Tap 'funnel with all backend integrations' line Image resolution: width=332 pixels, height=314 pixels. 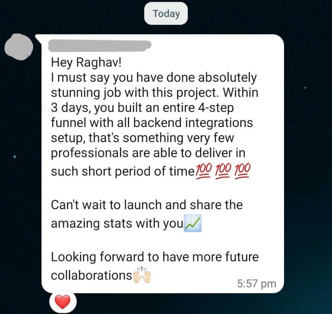point(152,123)
